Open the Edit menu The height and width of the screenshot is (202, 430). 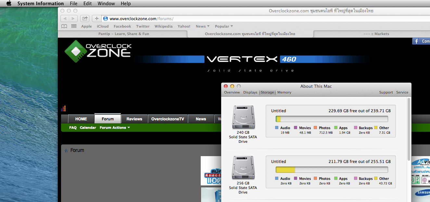tap(87, 4)
